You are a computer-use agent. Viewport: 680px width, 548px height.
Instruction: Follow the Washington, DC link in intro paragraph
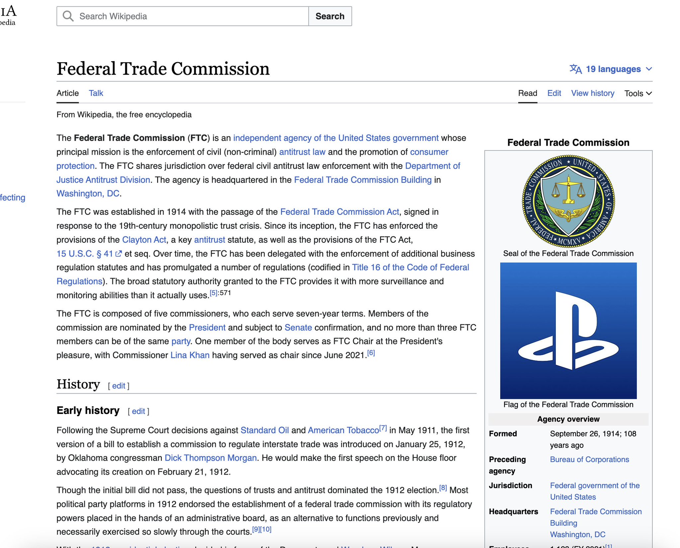88,194
